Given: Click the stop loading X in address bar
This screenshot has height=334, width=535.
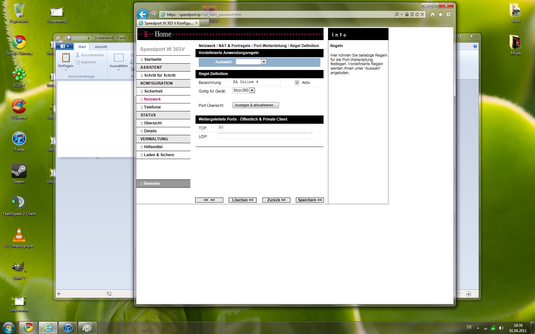Looking at the screenshot, I should (x=422, y=14).
